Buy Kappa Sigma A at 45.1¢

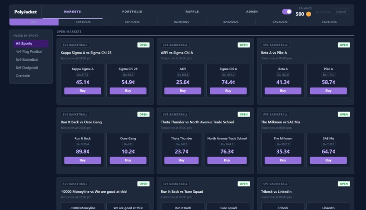coord(83,91)
